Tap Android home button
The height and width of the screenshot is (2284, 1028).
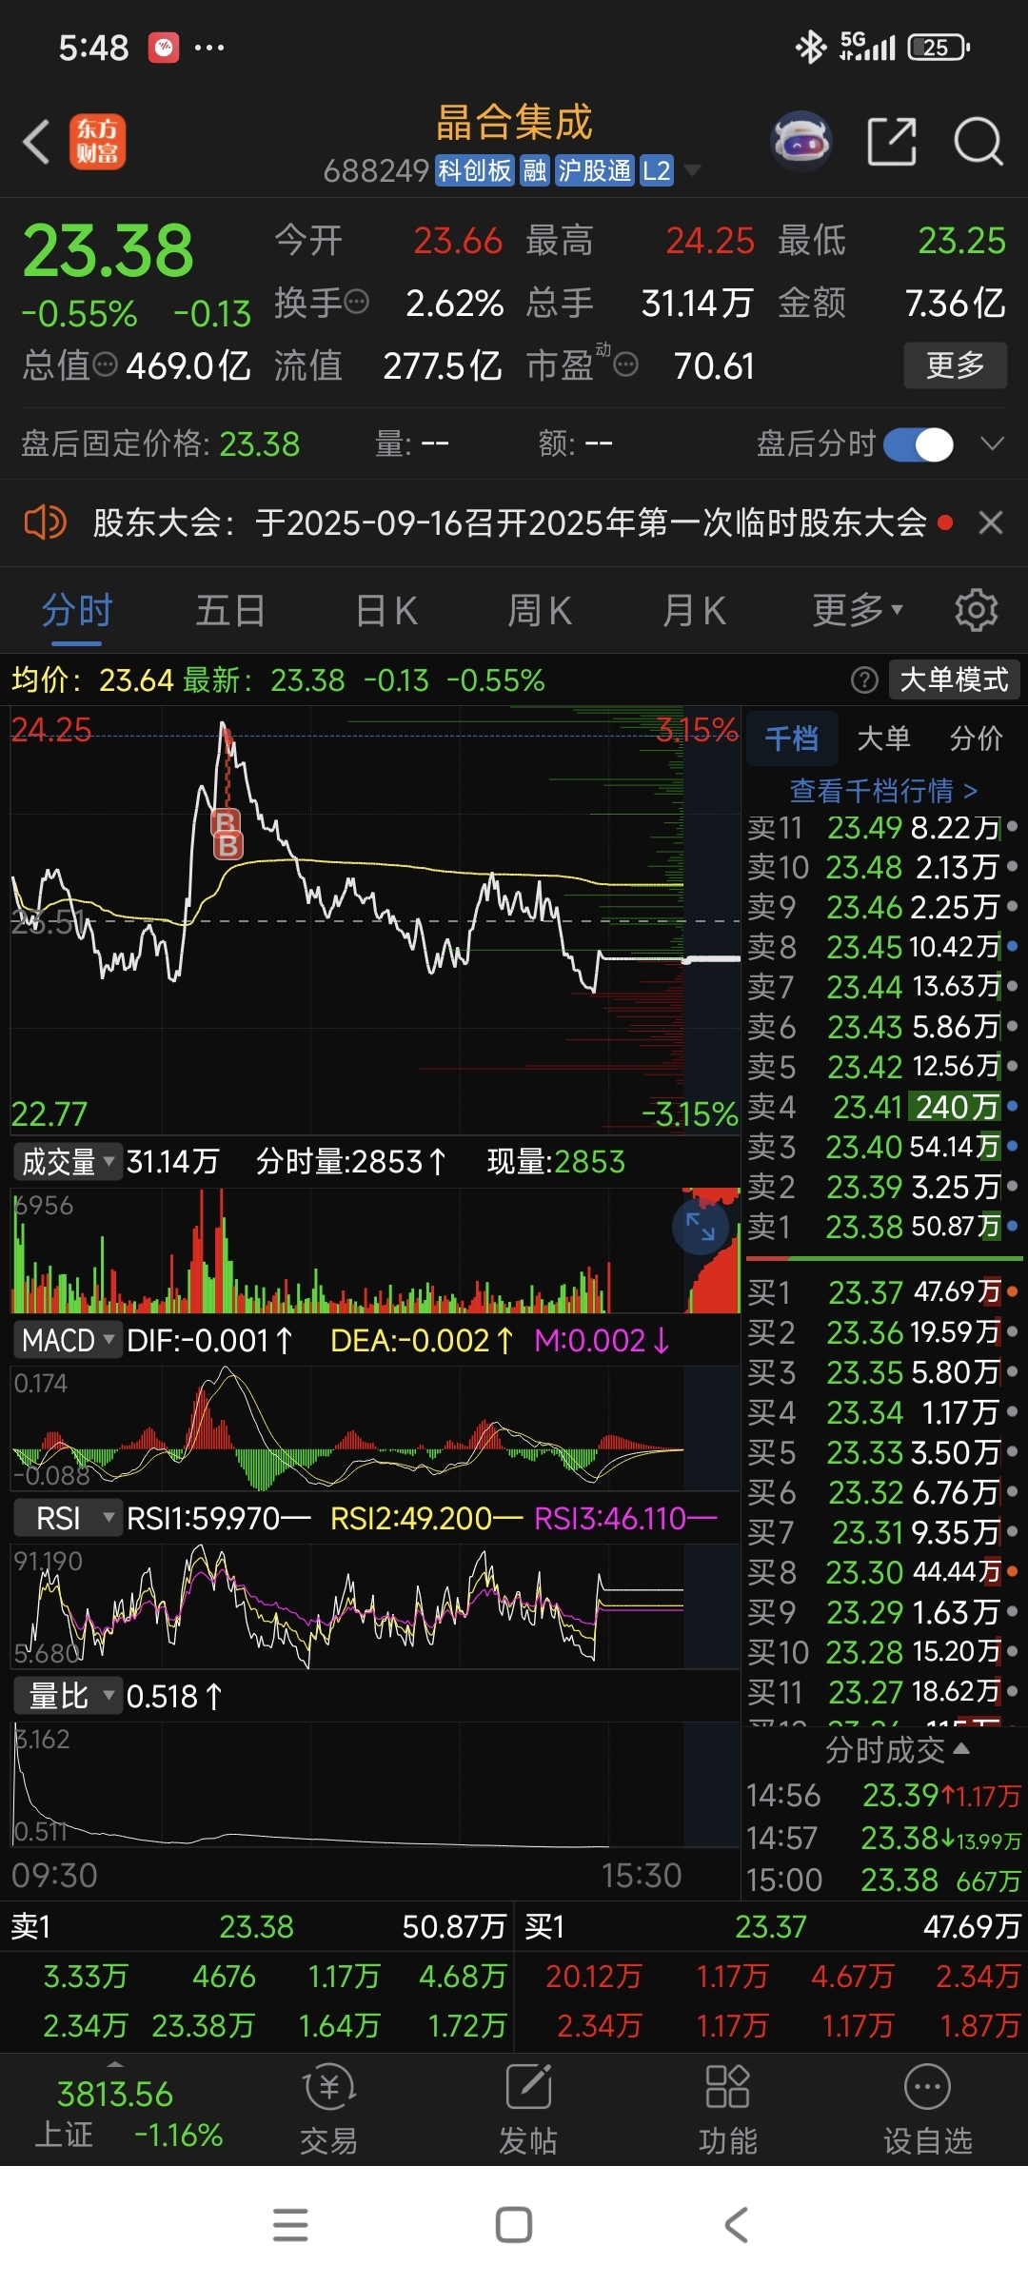[514, 2225]
